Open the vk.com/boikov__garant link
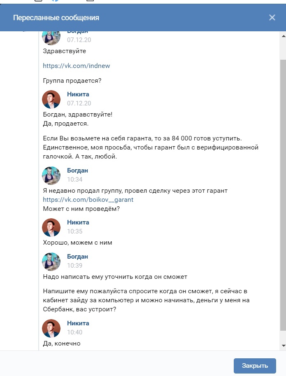Viewport: 286px width, 376px height. coord(88,200)
